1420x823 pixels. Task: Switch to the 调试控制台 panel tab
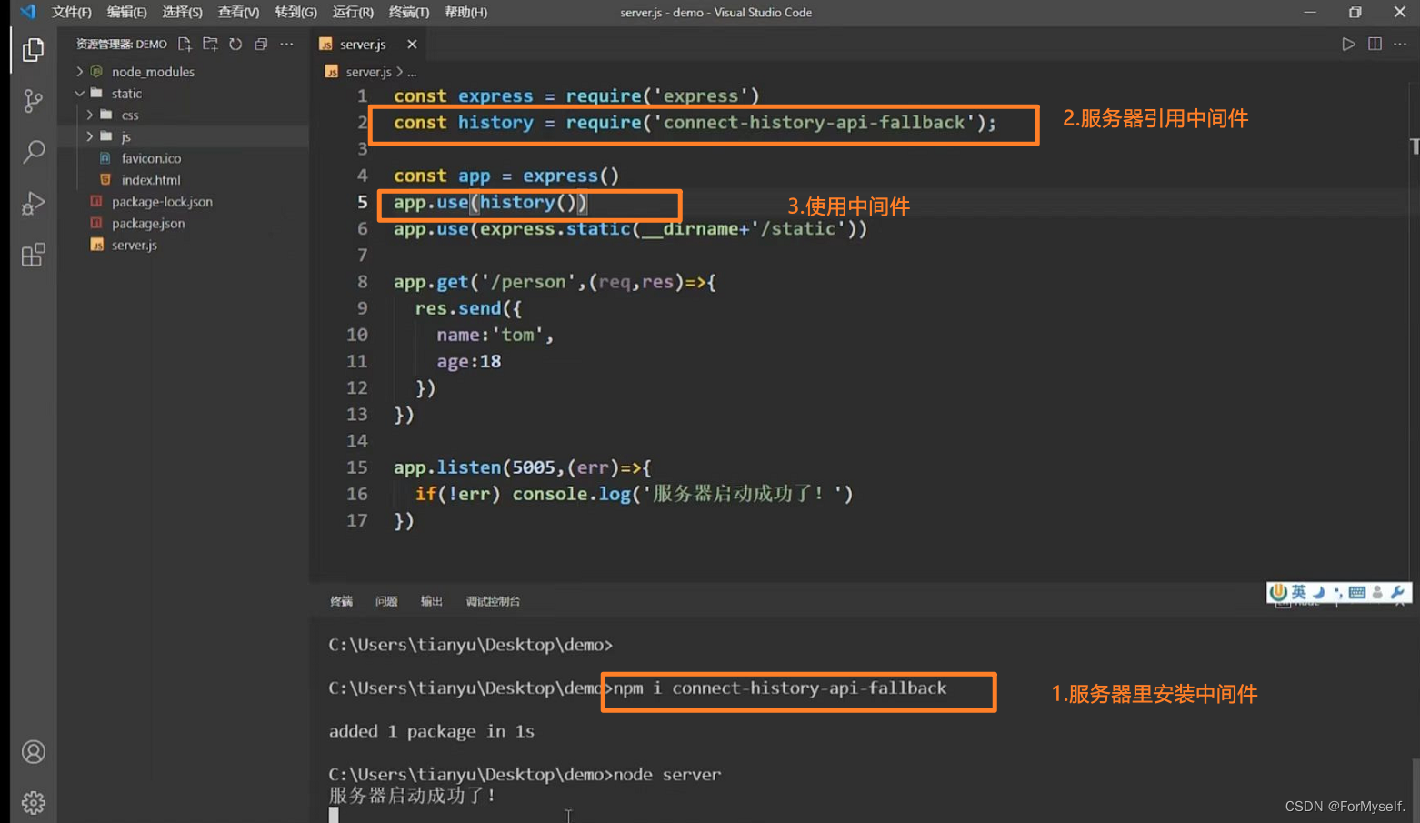click(x=493, y=601)
